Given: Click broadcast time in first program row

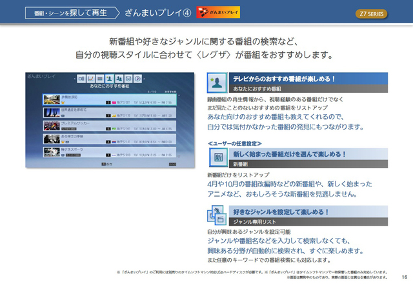Looking at the screenshot, I should [153, 103].
